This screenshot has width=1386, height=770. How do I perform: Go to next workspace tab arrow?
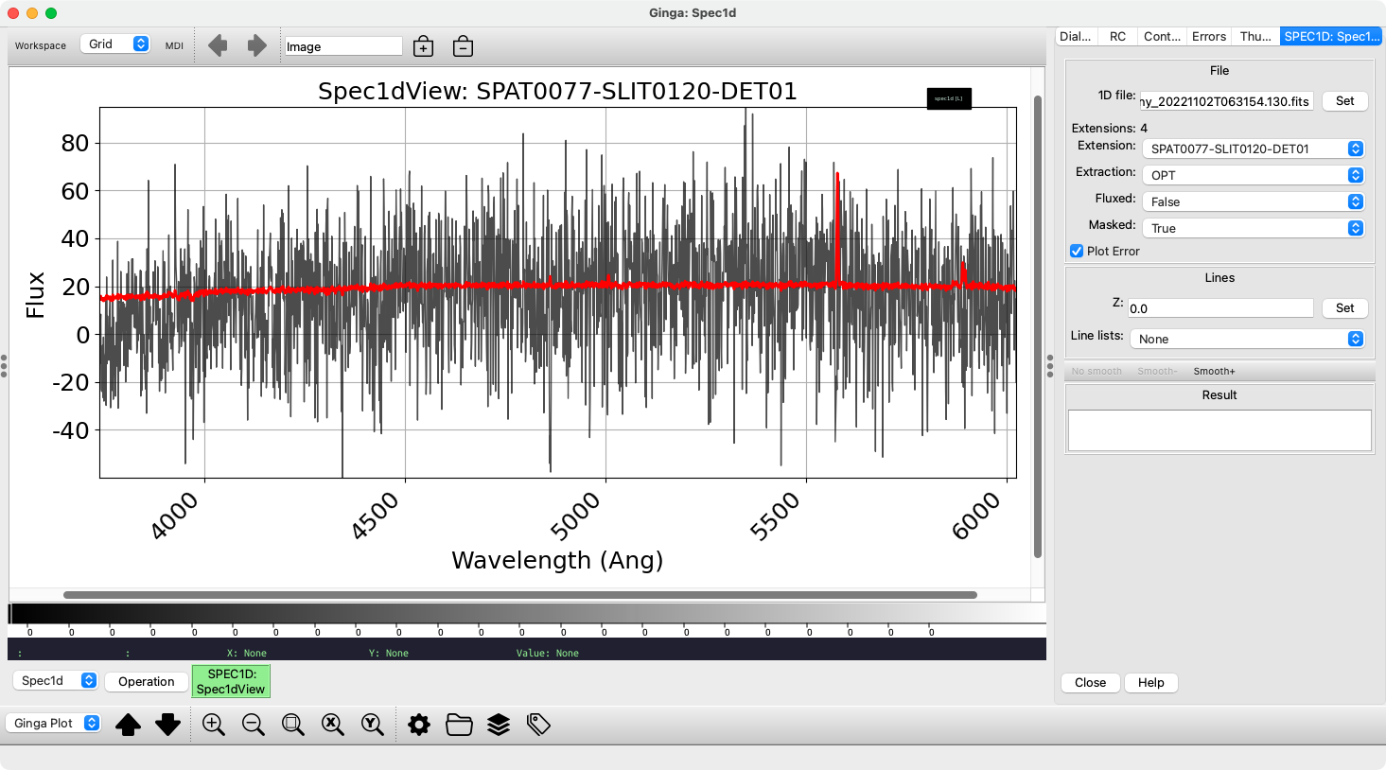[256, 45]
